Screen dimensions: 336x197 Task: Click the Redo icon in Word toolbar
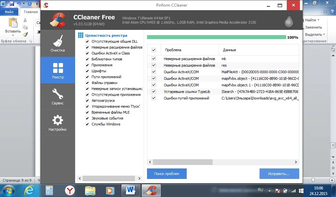point(30,3)
